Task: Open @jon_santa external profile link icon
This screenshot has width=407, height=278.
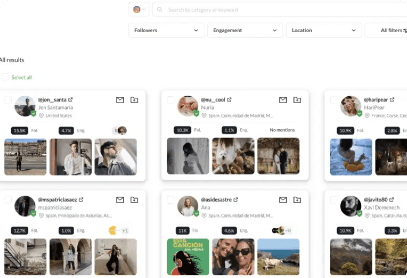Action: point(71,99)
